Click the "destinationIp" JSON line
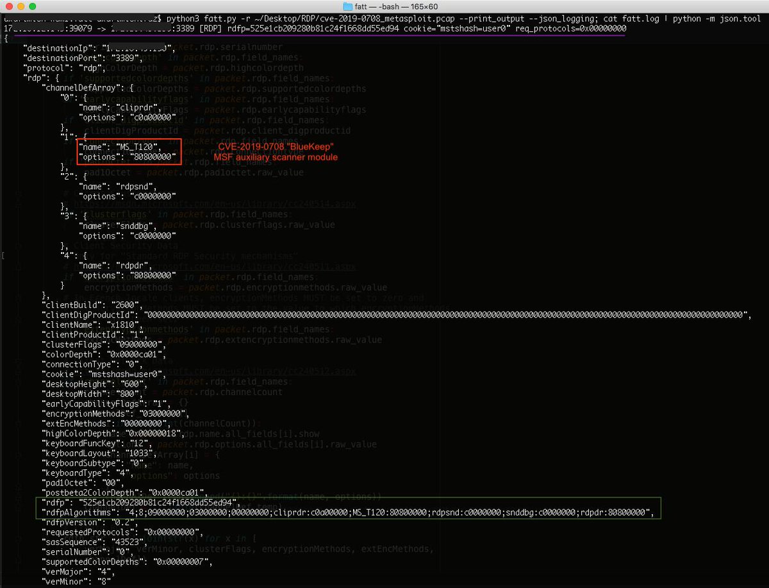This screenshot has width=769, height=588. pyautogui.click(x=98, y=48)
